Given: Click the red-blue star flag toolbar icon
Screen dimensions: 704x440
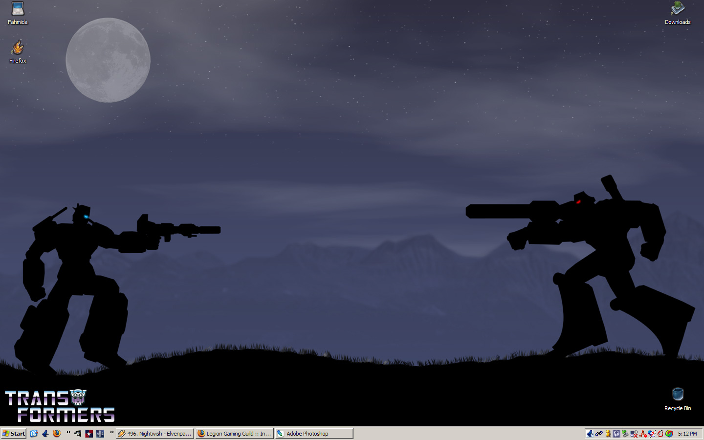Looking at the screenshot, I should [x=89, y=434].
